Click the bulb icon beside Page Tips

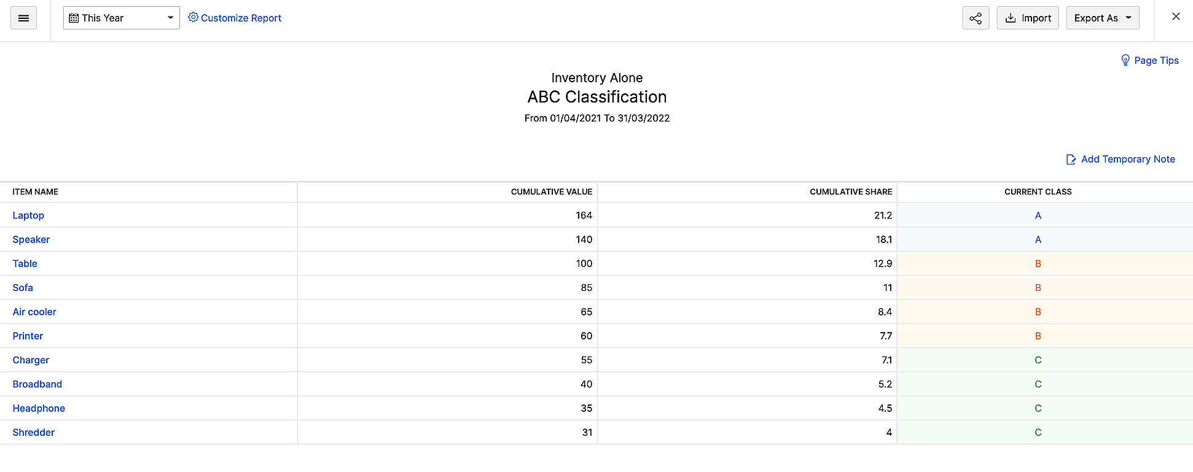[x=1125, y=60]
